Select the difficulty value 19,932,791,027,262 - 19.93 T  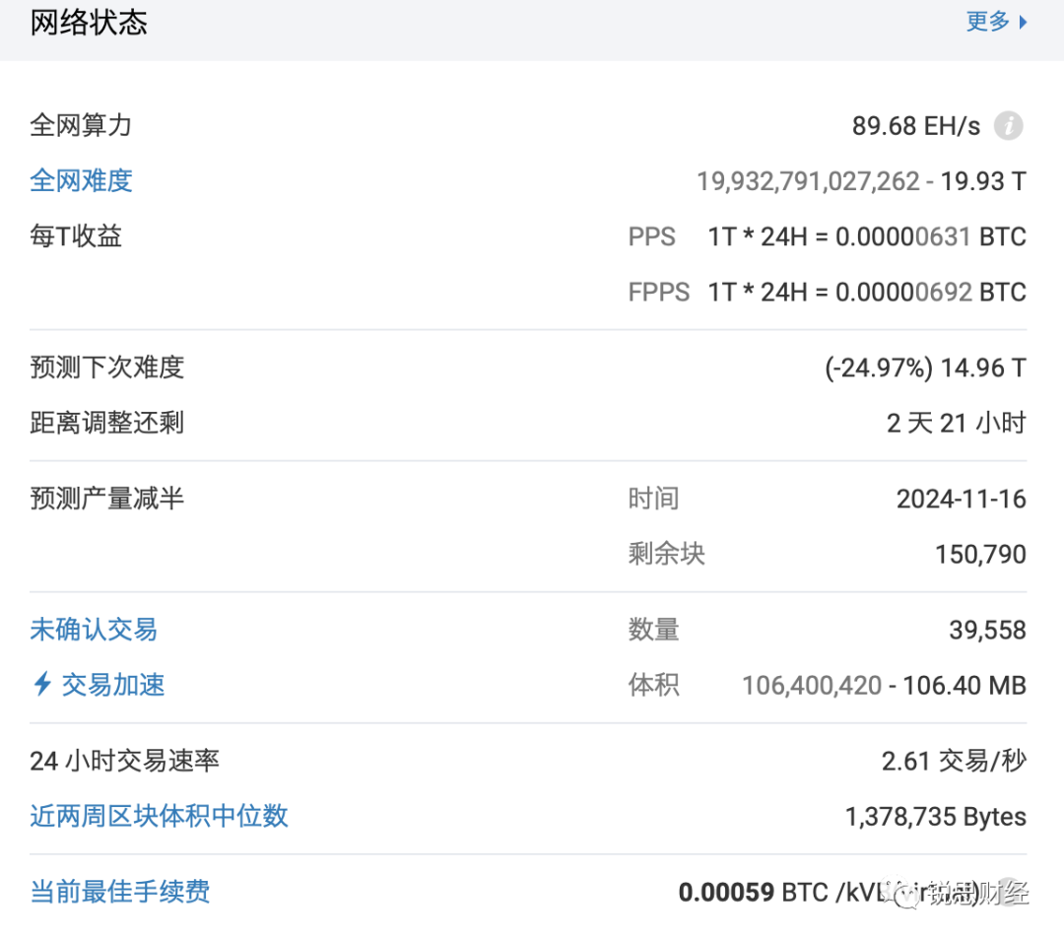click(x=862, y=181)
